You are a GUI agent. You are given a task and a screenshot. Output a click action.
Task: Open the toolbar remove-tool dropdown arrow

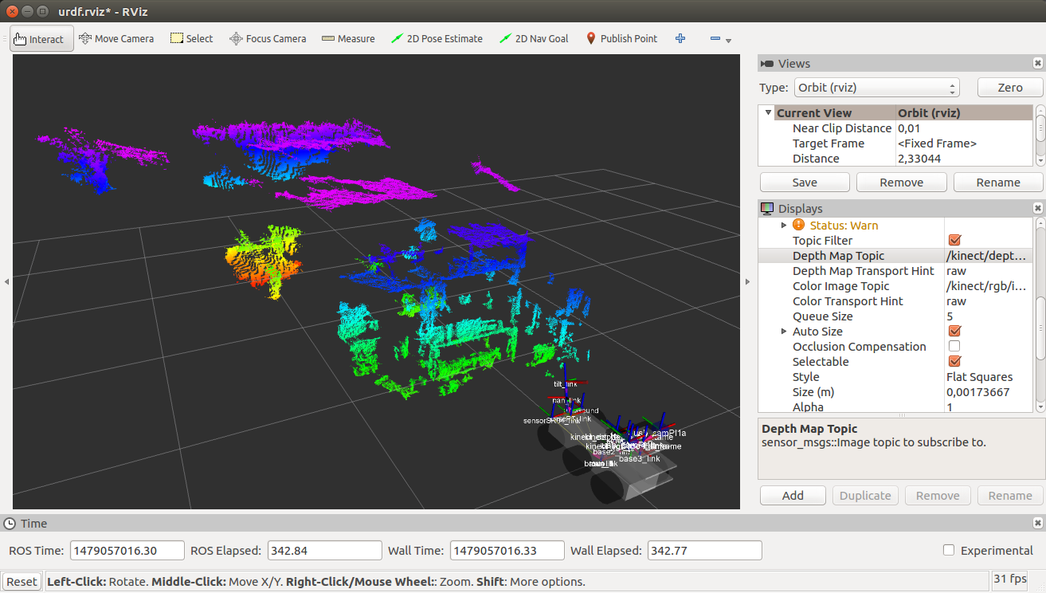tap(728, 40)
